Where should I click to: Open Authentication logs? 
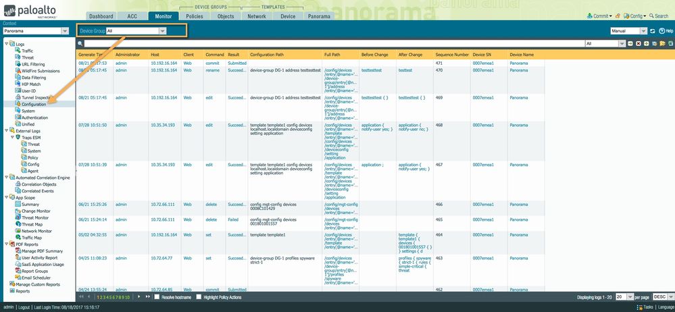pyautogui.click(x=34, y=118)
